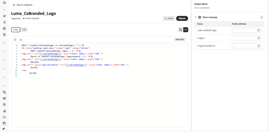This screenshot has width=269, height=132.
Task: Open the More options menu
Action: tap(169, 18)
